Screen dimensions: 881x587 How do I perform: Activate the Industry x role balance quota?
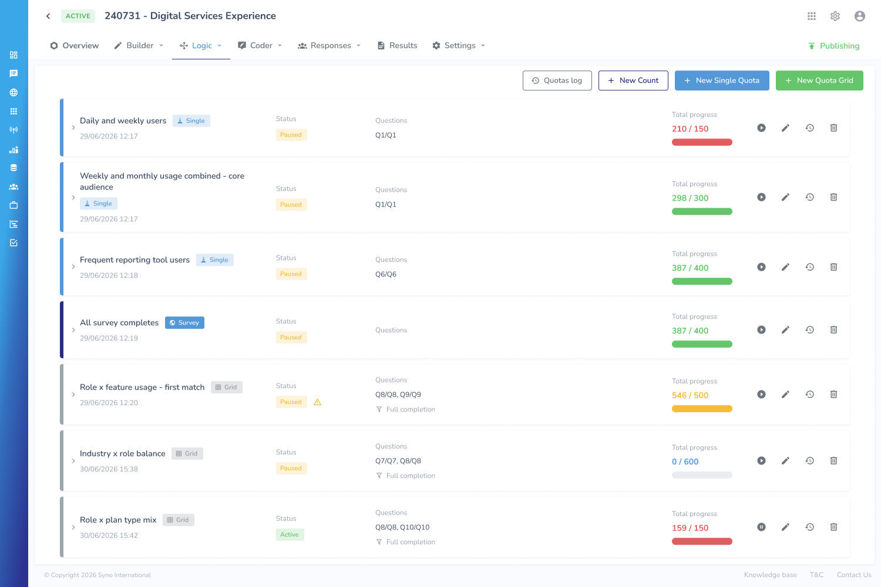pyautogui.click(x=761, y=461)
